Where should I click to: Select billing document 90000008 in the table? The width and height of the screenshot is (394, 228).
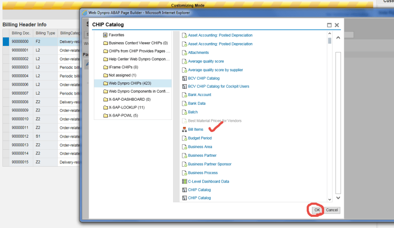click(x=20, y=102)
